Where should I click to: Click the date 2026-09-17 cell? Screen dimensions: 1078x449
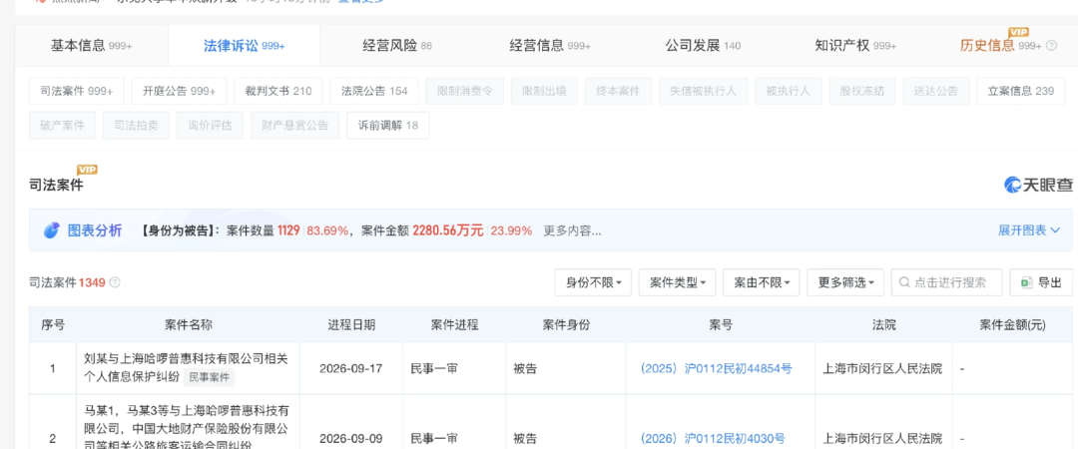click(x=350, y=368)
